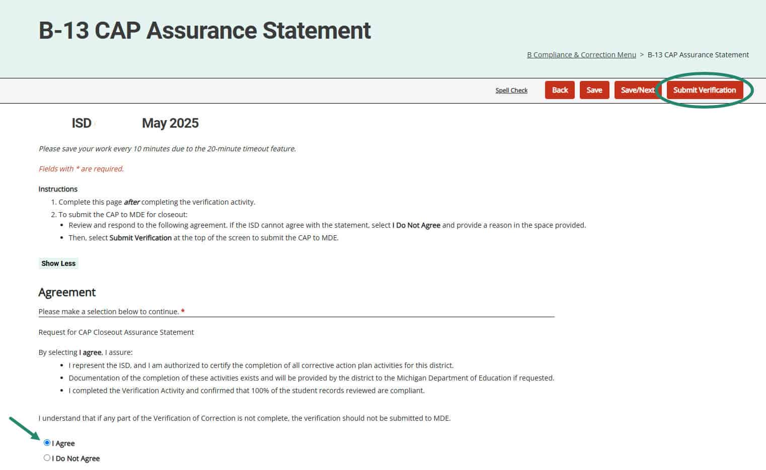Save the assurance statement
766x470 pixels.
click(594, 90)
